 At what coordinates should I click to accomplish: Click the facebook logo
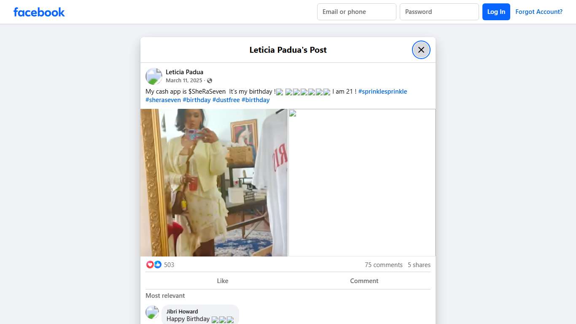(39, 12)
